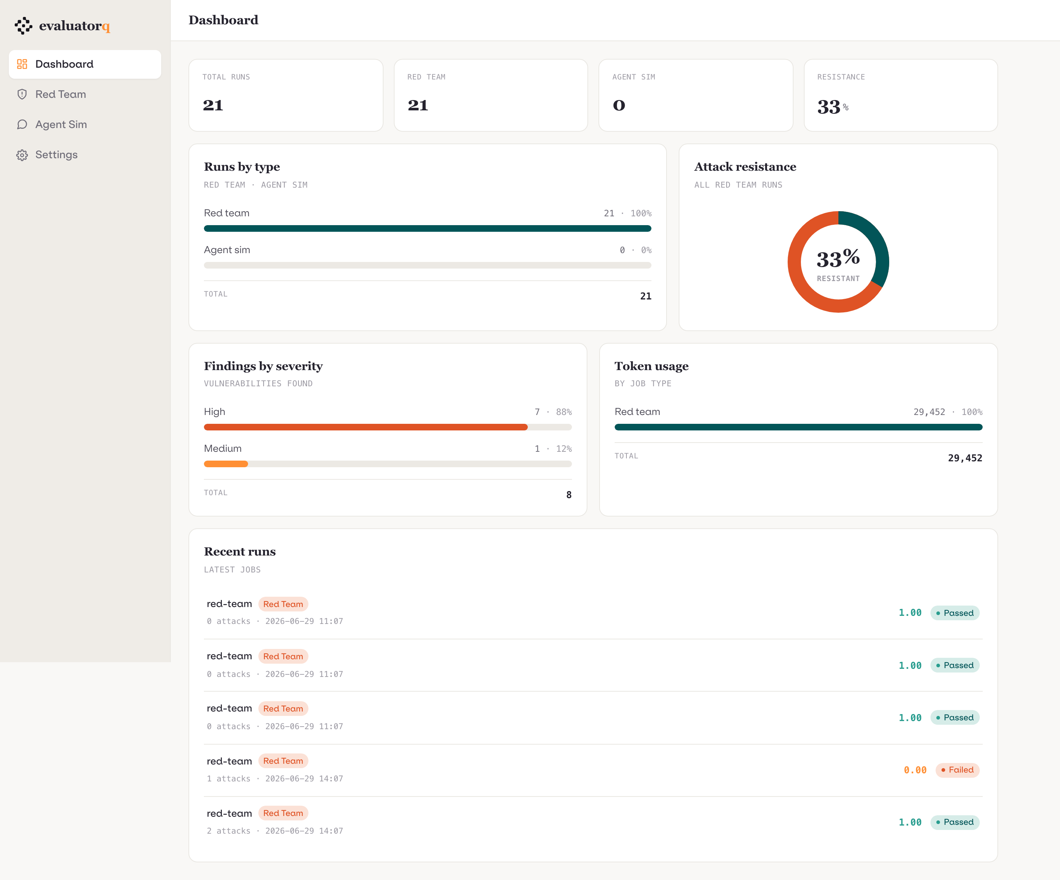Click the ALL RED TEAM RUNS subtitle
The image size is (1060, 880).
[738, 185]
